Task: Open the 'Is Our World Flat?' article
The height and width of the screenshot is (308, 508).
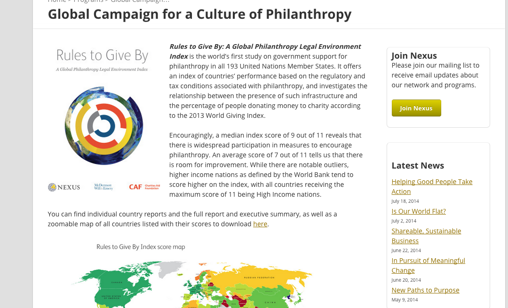Action: click(x=419, y=211)
